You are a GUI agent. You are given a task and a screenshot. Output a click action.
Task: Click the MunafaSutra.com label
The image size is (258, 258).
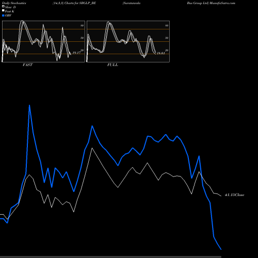click(222, 3)
